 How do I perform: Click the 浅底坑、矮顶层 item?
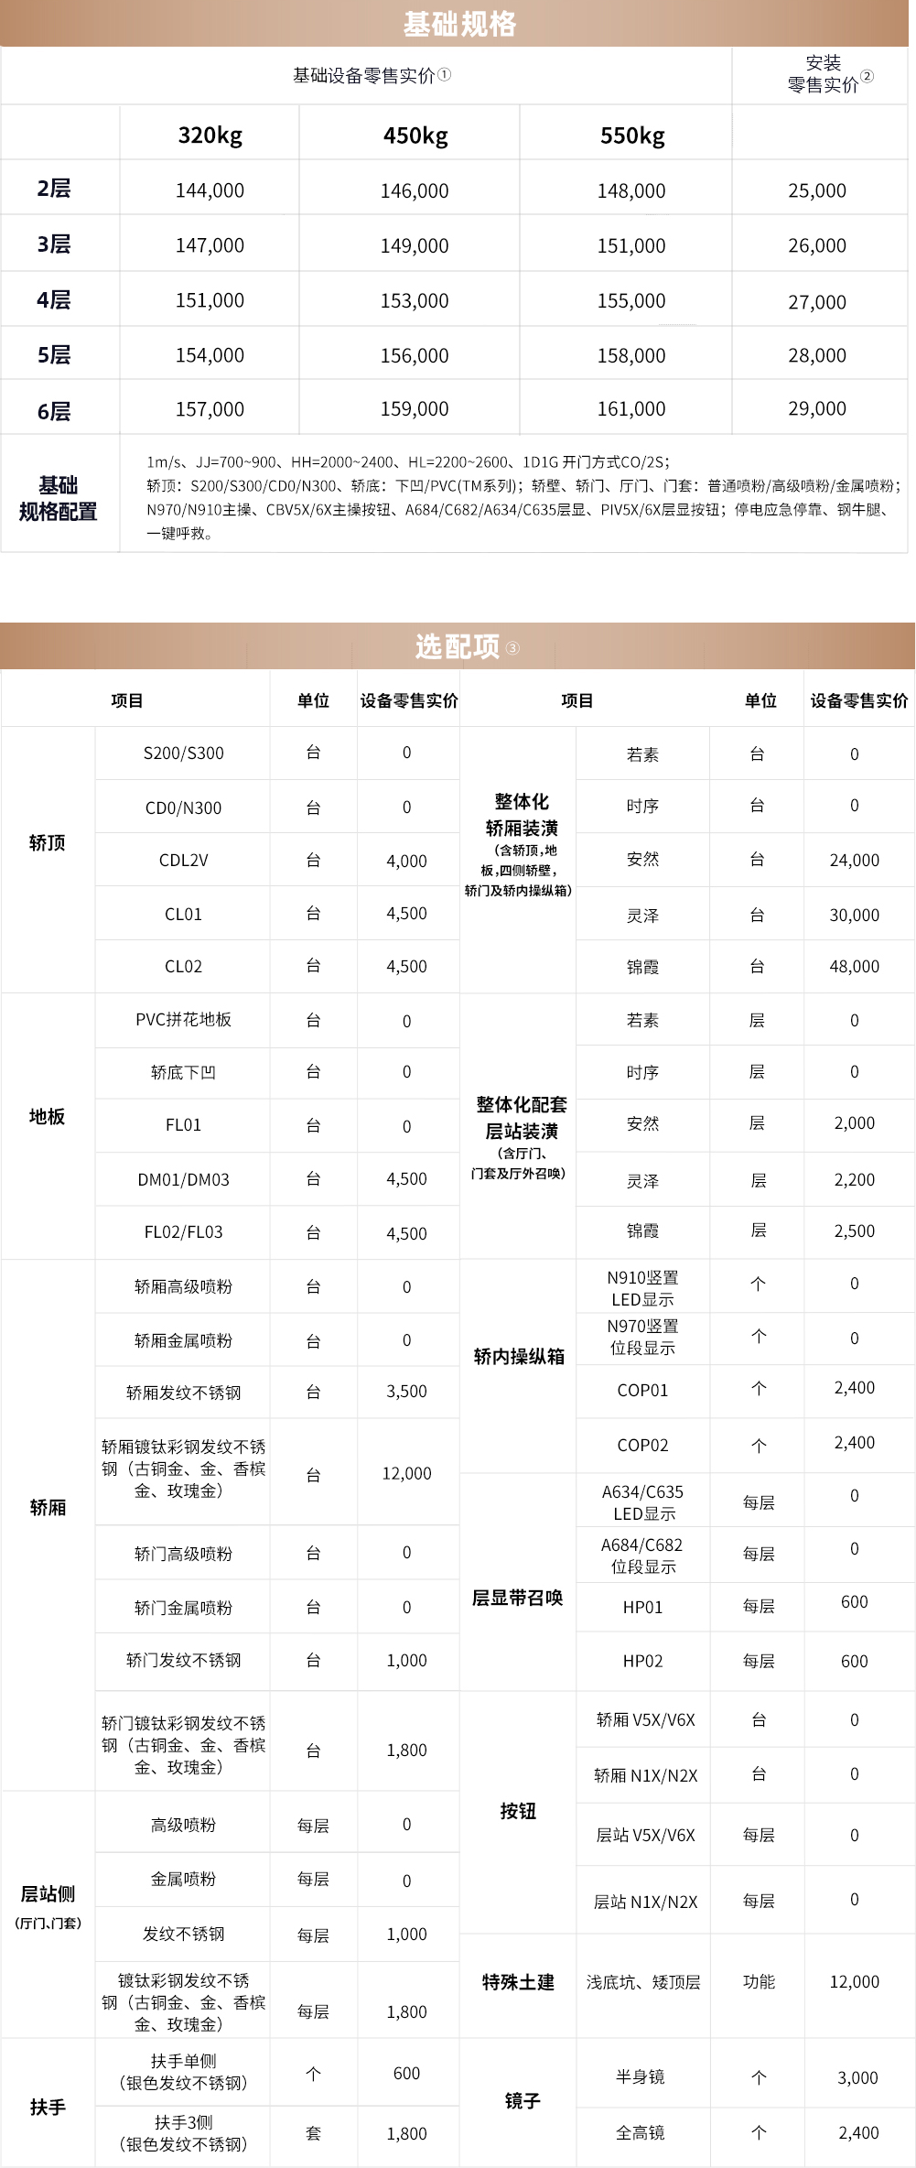point(642,1982)
